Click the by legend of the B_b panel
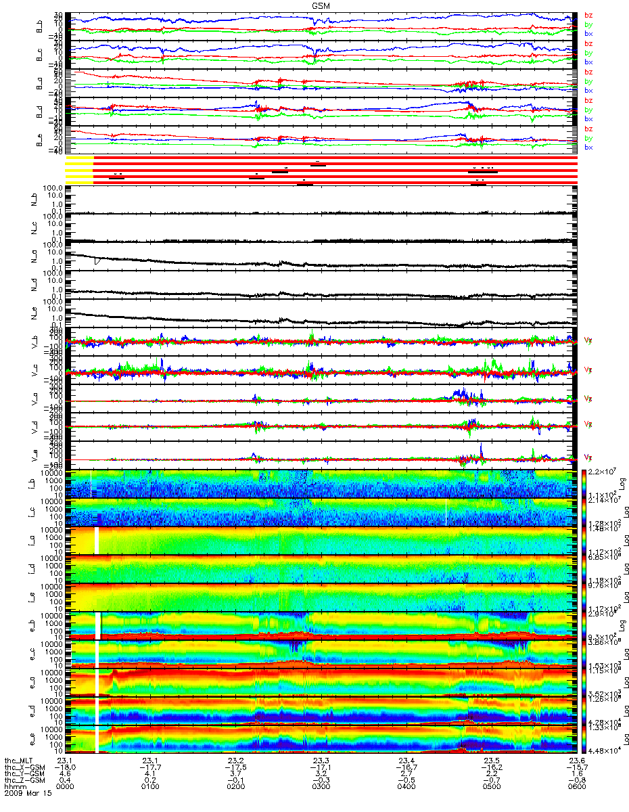The height and width of the screenshot is (812, 629). pyautogui.click(x=588, y=24)
